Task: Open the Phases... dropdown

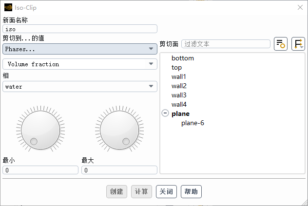Action: point(80,49)
